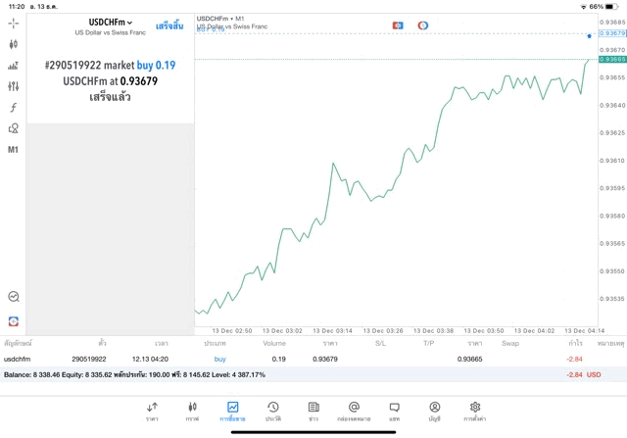The height and width of the screenshot is (438, 627).
Task: Change the M1 timeframe in sidebar
Action: 13,150
